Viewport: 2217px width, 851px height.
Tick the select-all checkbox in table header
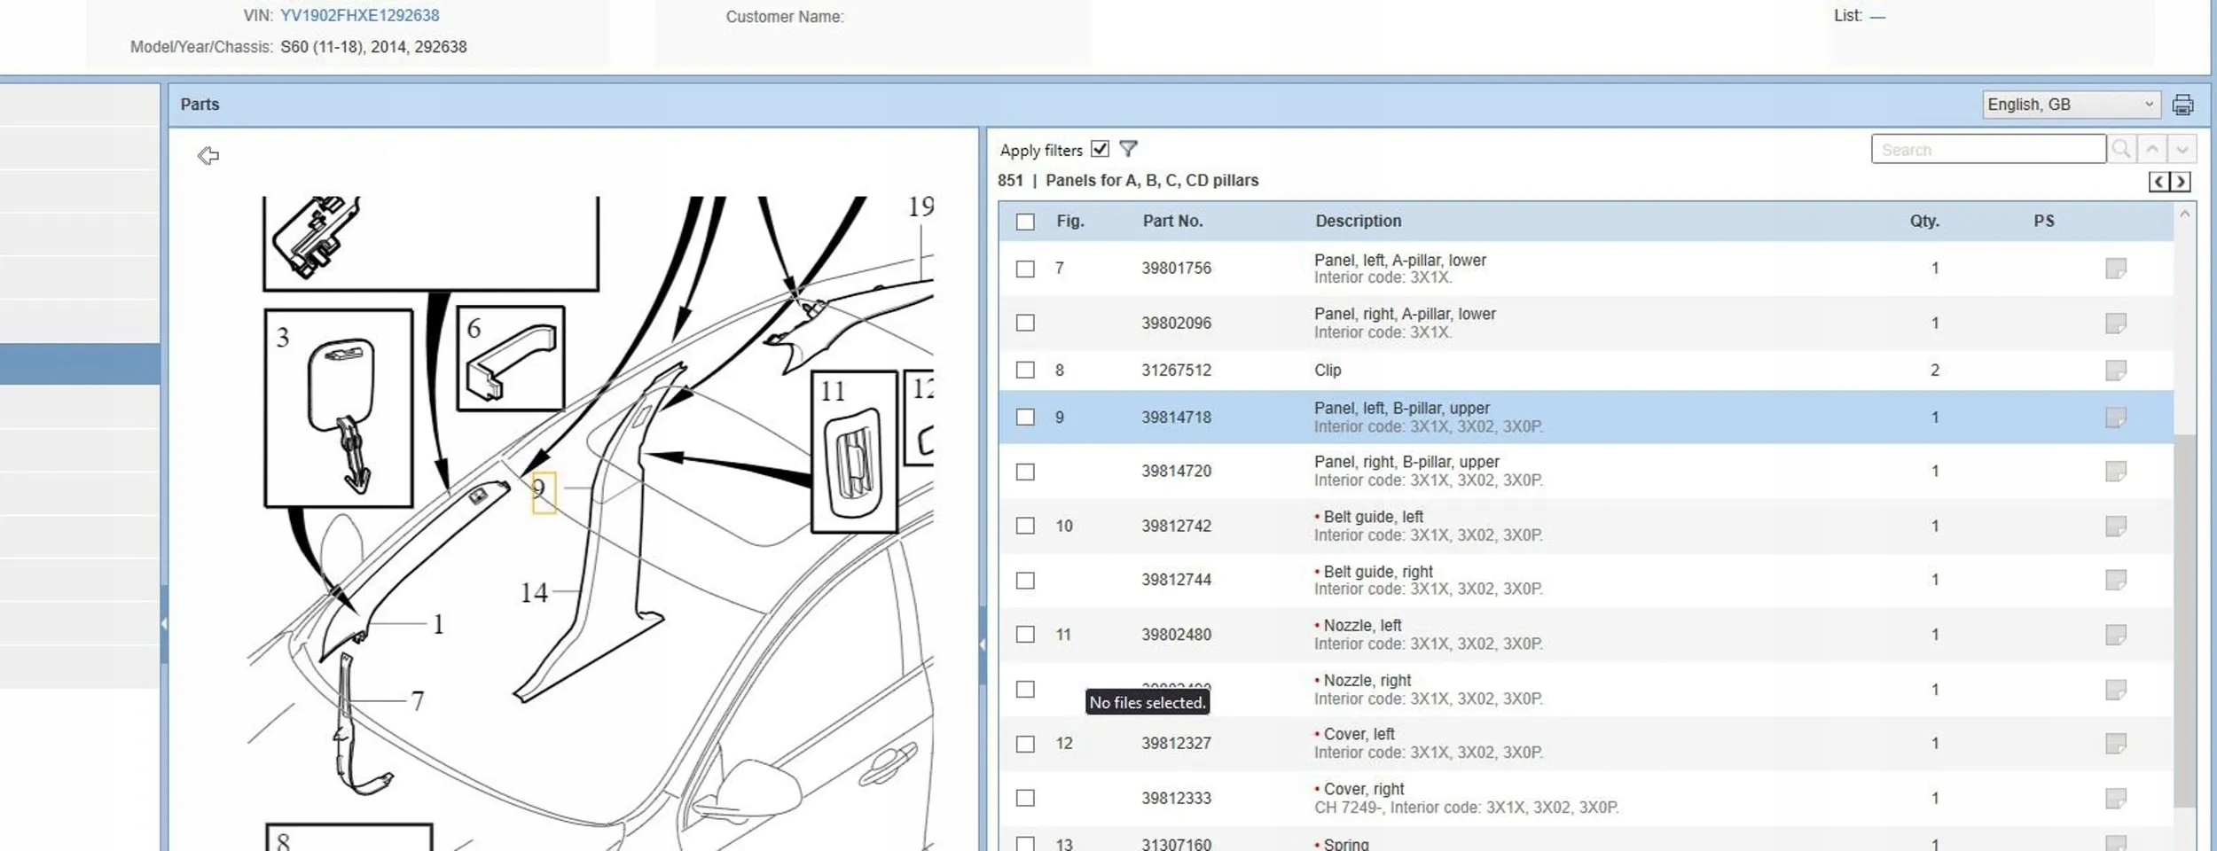(x=1025, y=222)
